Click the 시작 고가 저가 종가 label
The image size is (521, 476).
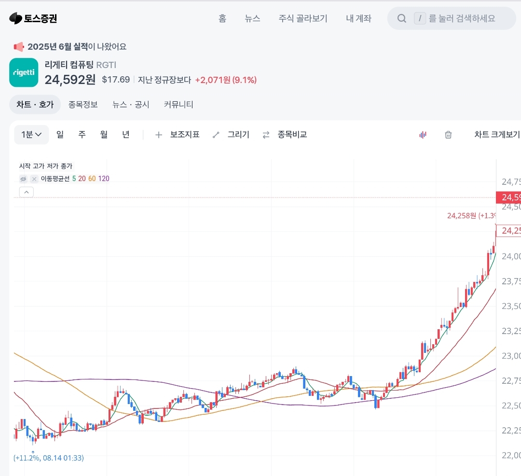click(46, 166)
